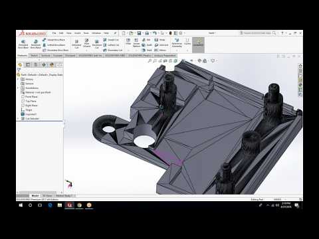This screenshot has height=239, width=319.
Task: Click the feature tree filter funnel icon
Action: 19,70
